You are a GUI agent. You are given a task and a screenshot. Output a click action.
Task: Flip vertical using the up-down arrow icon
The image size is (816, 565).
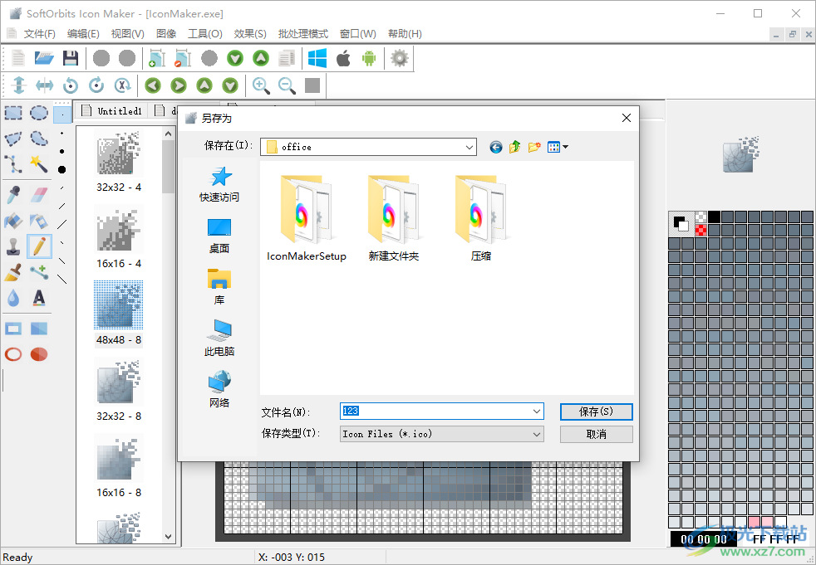[x=19, y=85]
